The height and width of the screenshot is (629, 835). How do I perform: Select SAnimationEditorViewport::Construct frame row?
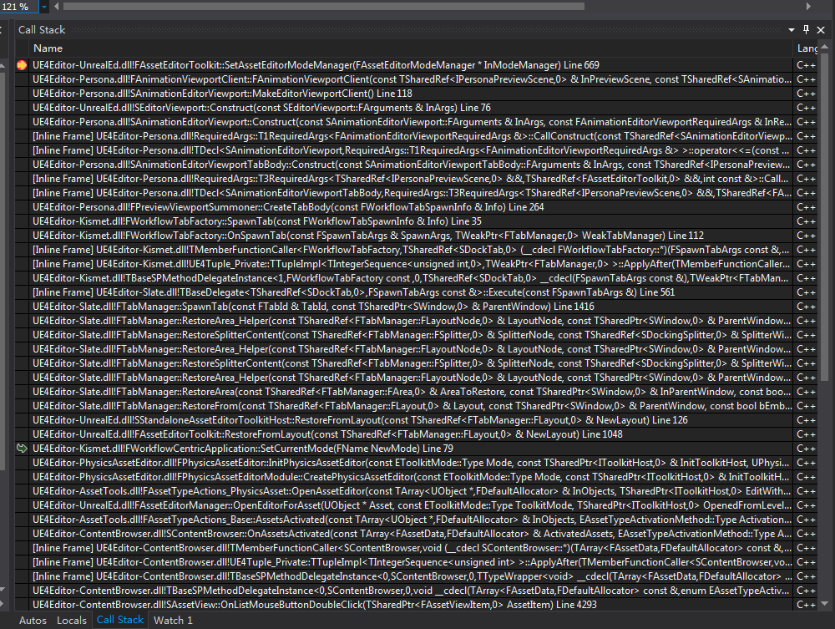(x=412, y=122)
